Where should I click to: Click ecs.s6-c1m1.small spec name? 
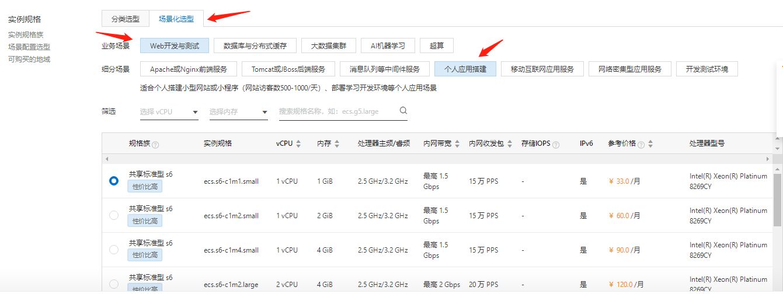click(231, 181)
